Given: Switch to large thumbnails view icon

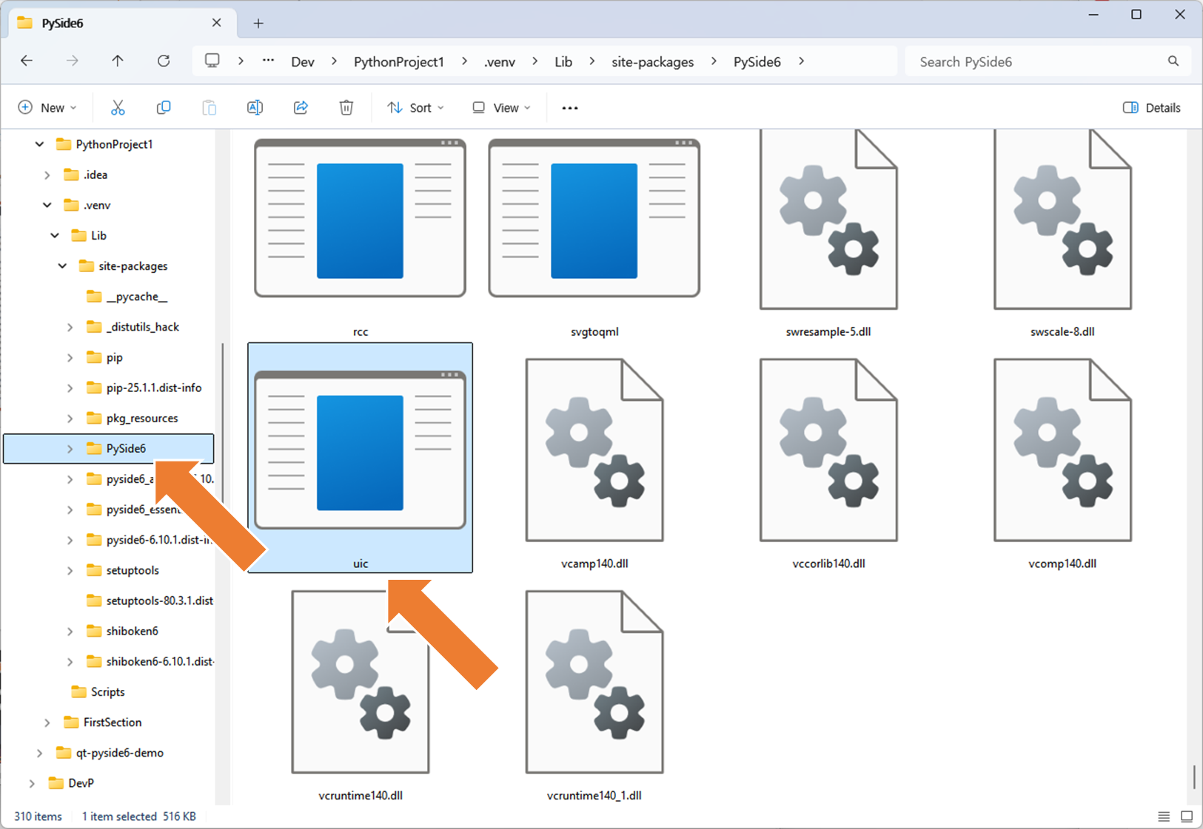Looking at the screenshot, I should point(1187,816).
